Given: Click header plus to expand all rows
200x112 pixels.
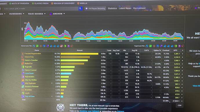Looking at the screenshot, I should pos(182,51).
